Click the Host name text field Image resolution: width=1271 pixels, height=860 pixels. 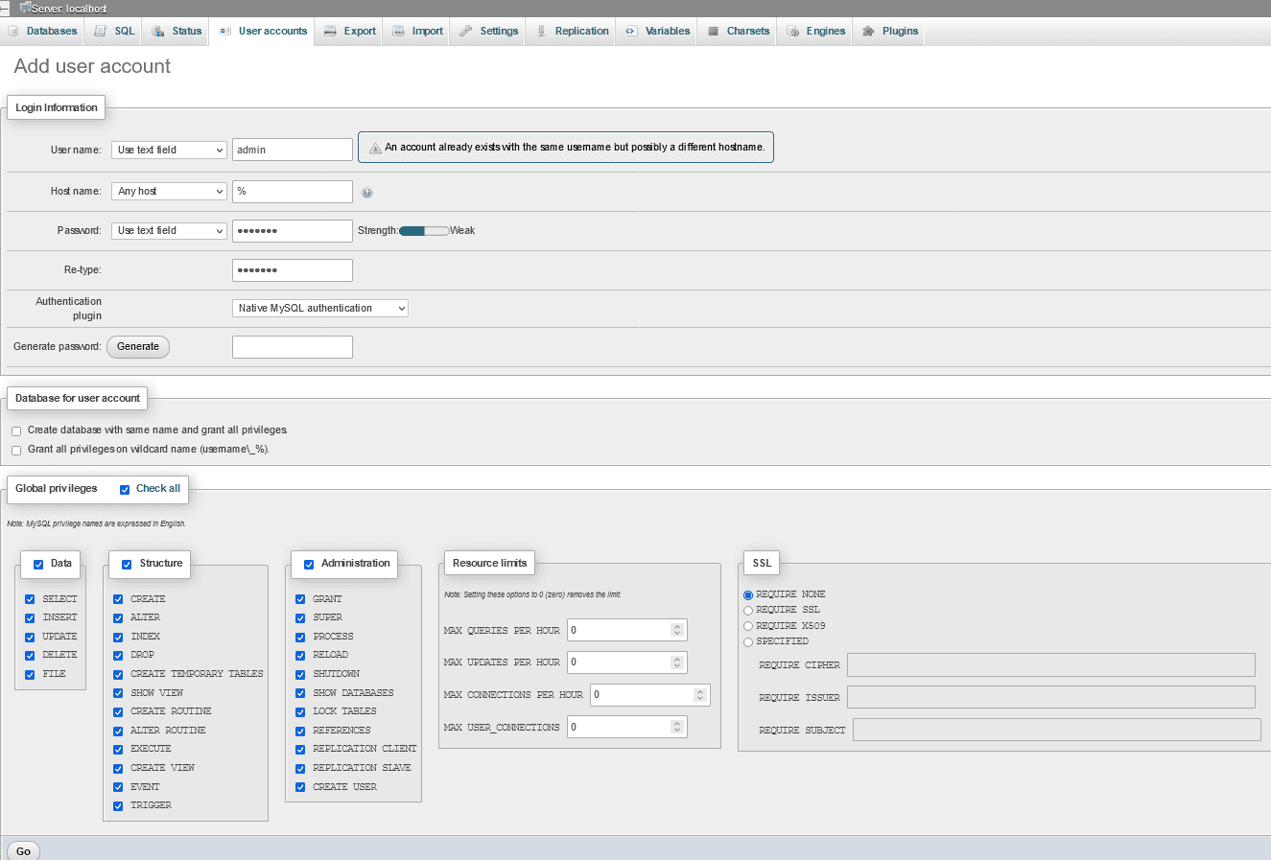(293, 192)
